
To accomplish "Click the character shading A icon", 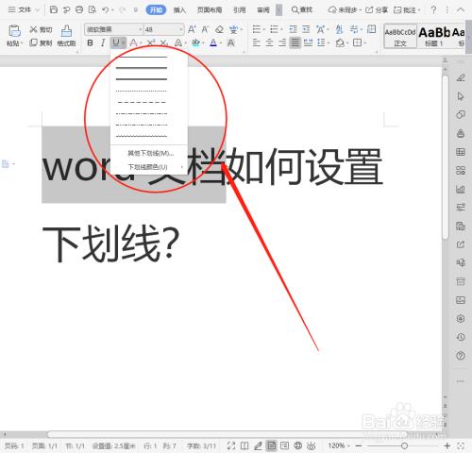I will (x=231, y=42).
